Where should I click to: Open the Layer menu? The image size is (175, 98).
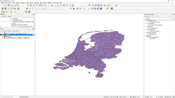(13, 3)
